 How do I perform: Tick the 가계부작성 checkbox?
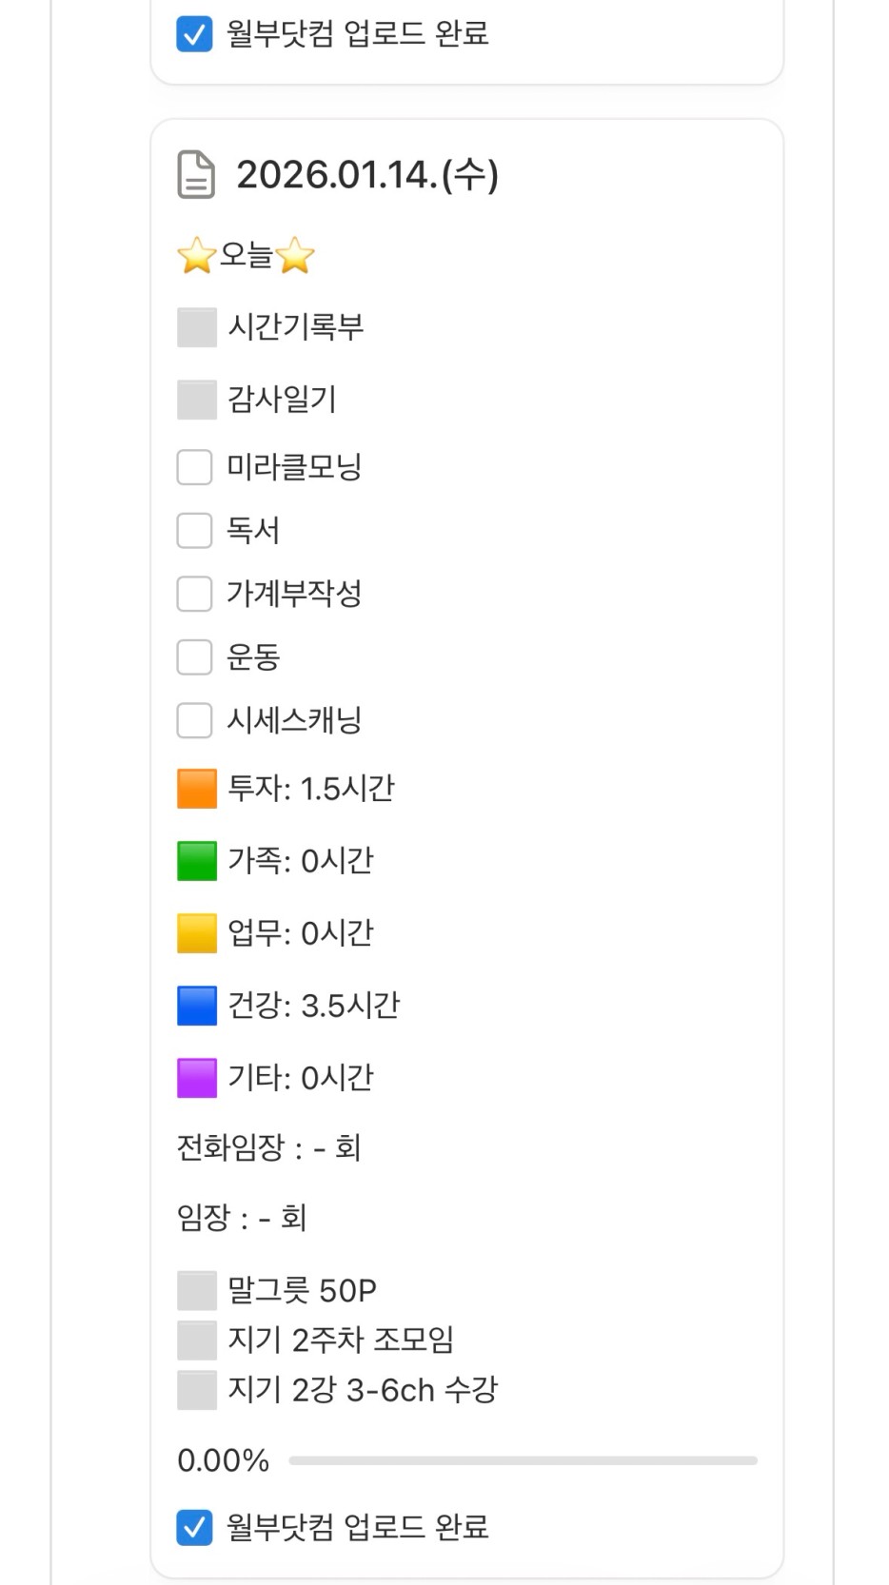(194, 594)
